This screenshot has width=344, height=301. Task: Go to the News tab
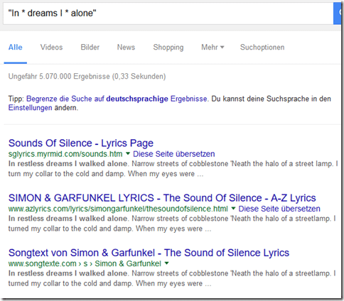[x=126, y=48]
